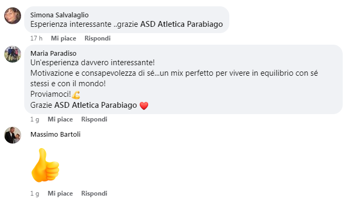
Task: Click the red heart emoji
Action: click(x=144, y=106)
